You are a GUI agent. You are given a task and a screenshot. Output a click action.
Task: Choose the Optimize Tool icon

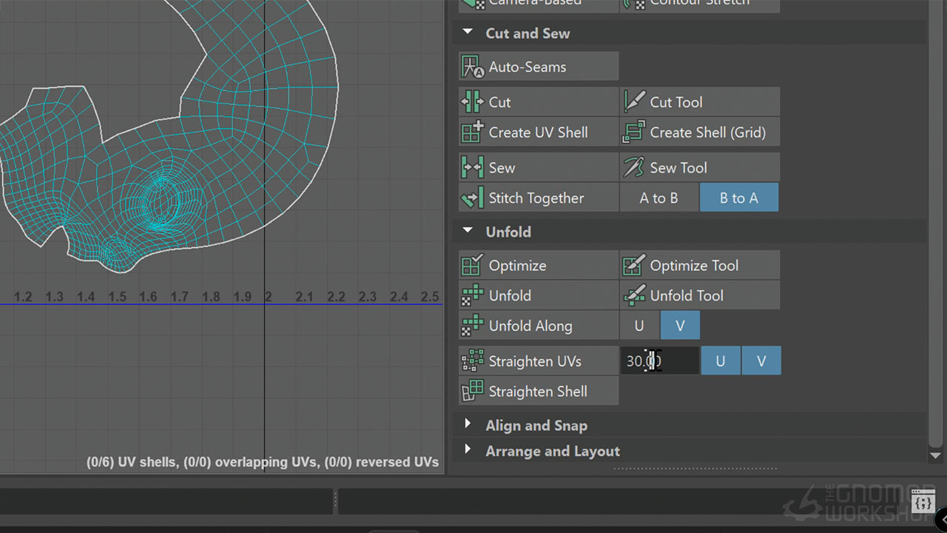click(x=634, y=266)
